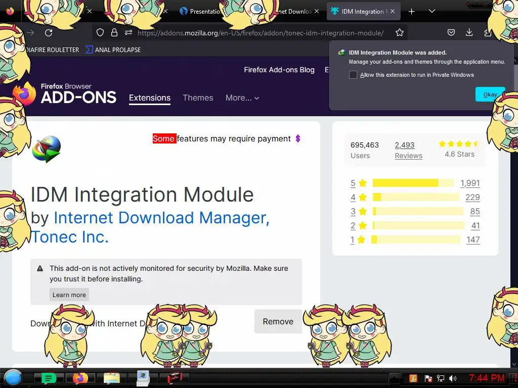Click the Remove button
518x388 pixels.
tap(278, 321)
